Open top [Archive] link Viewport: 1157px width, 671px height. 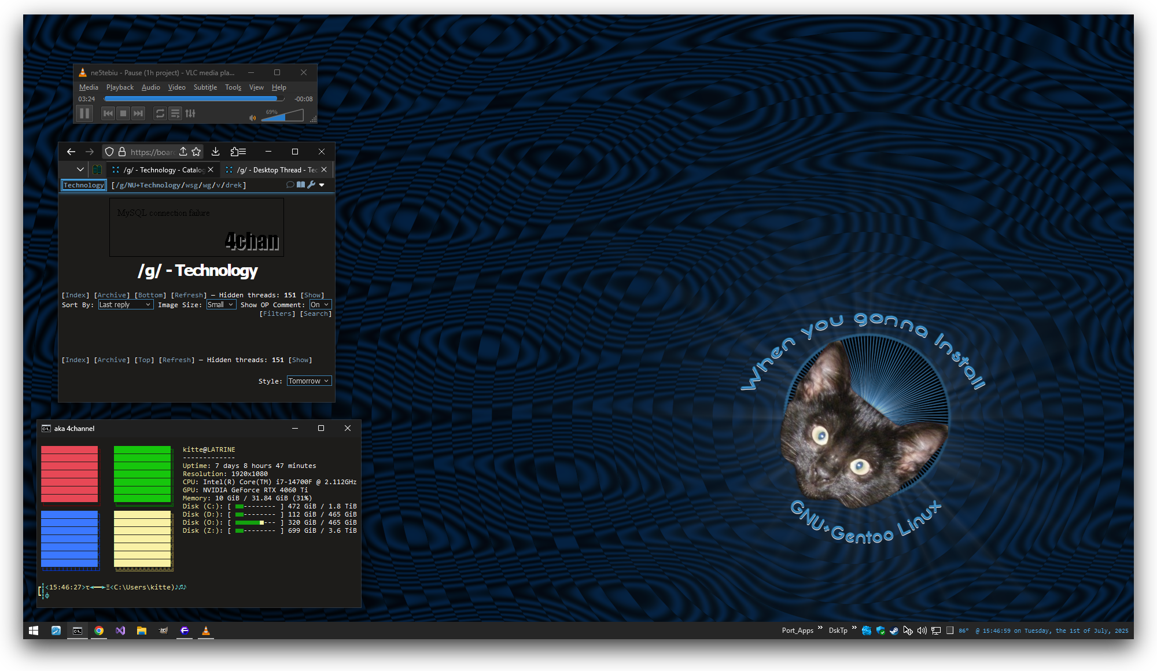(x=112, y=295)
